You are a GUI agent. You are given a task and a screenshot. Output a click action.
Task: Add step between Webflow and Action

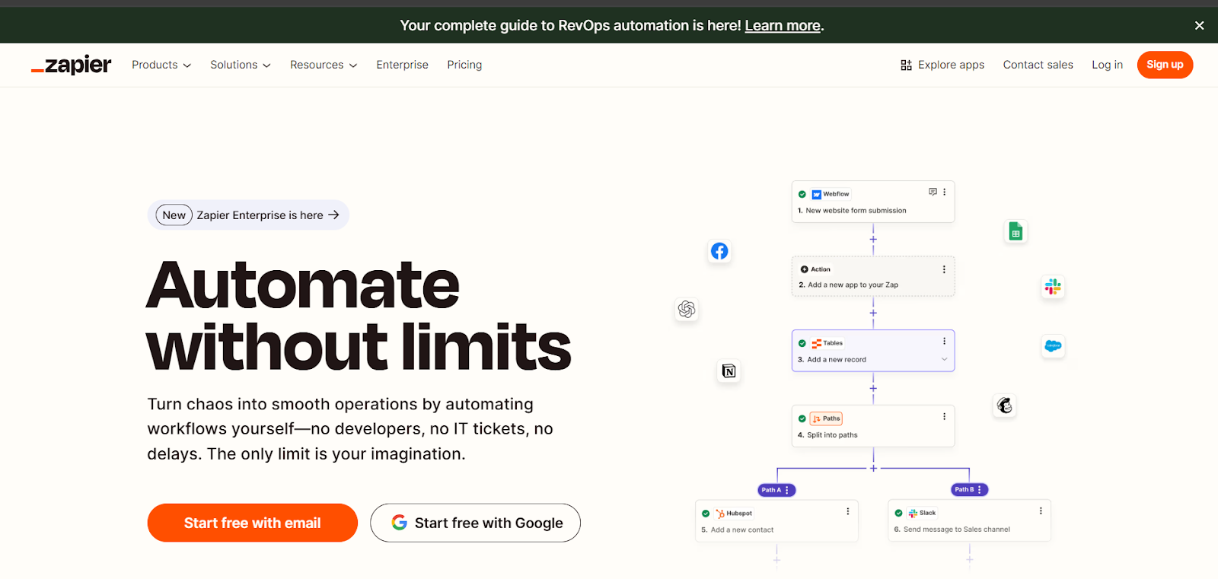(x=873, y=239)
